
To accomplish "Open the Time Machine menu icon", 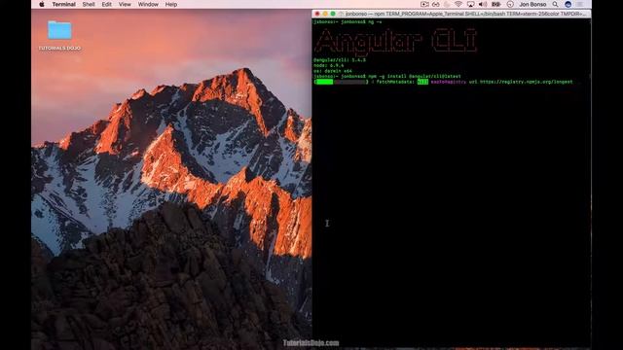I will [x=510, y=4].
